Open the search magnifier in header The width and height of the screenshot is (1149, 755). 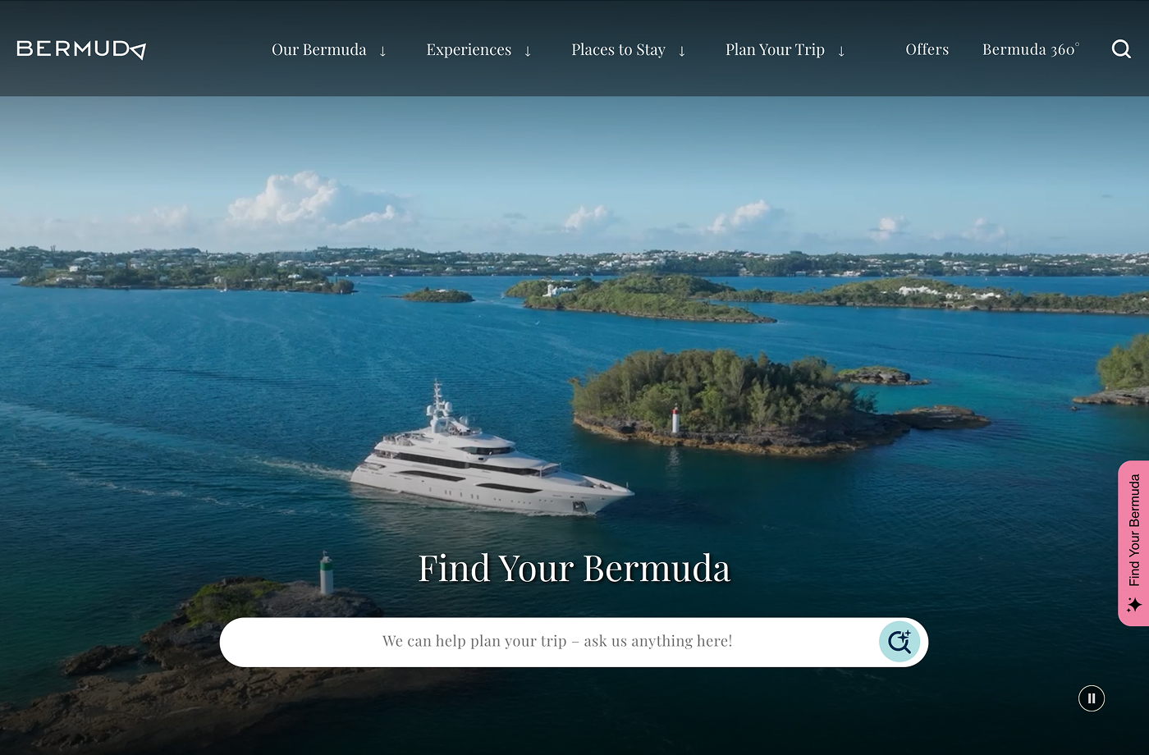pos(1121,49)
